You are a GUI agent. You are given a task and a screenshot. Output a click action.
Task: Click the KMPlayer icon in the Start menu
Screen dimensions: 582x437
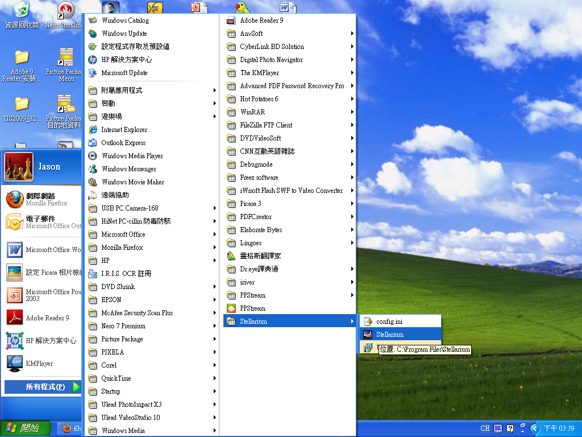[15, 364]
